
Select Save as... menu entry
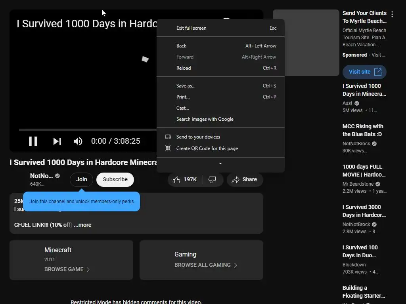pyautogui.click(x=220, y=86)
